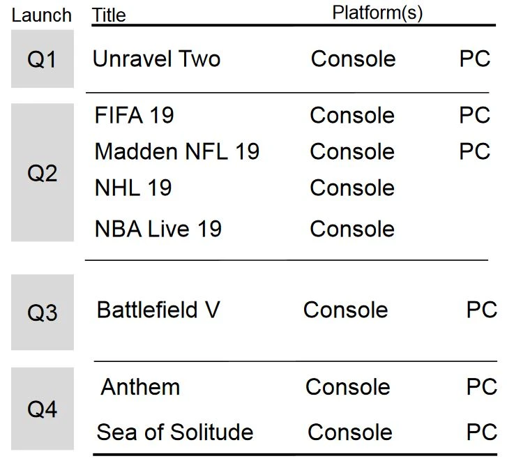Click the Q3 launch quarter box
The image size is (507, 461).
[42, 312]
